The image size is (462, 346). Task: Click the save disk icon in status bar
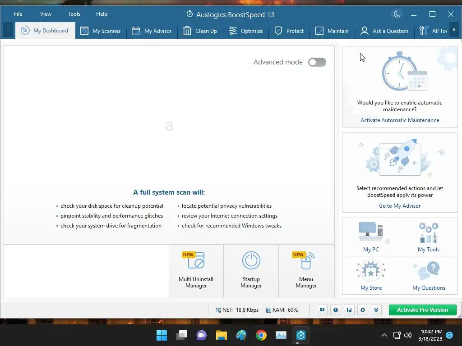349,310
